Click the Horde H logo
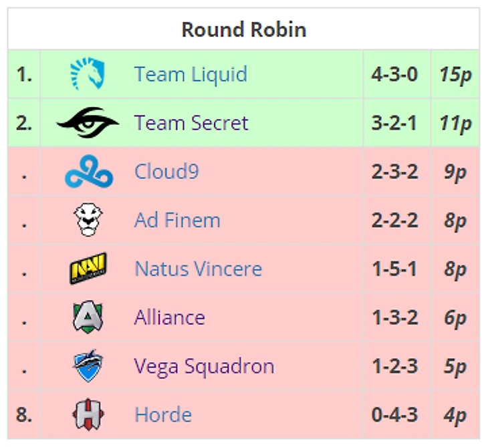Screen dimensions: 488x447 coord(88,414)
